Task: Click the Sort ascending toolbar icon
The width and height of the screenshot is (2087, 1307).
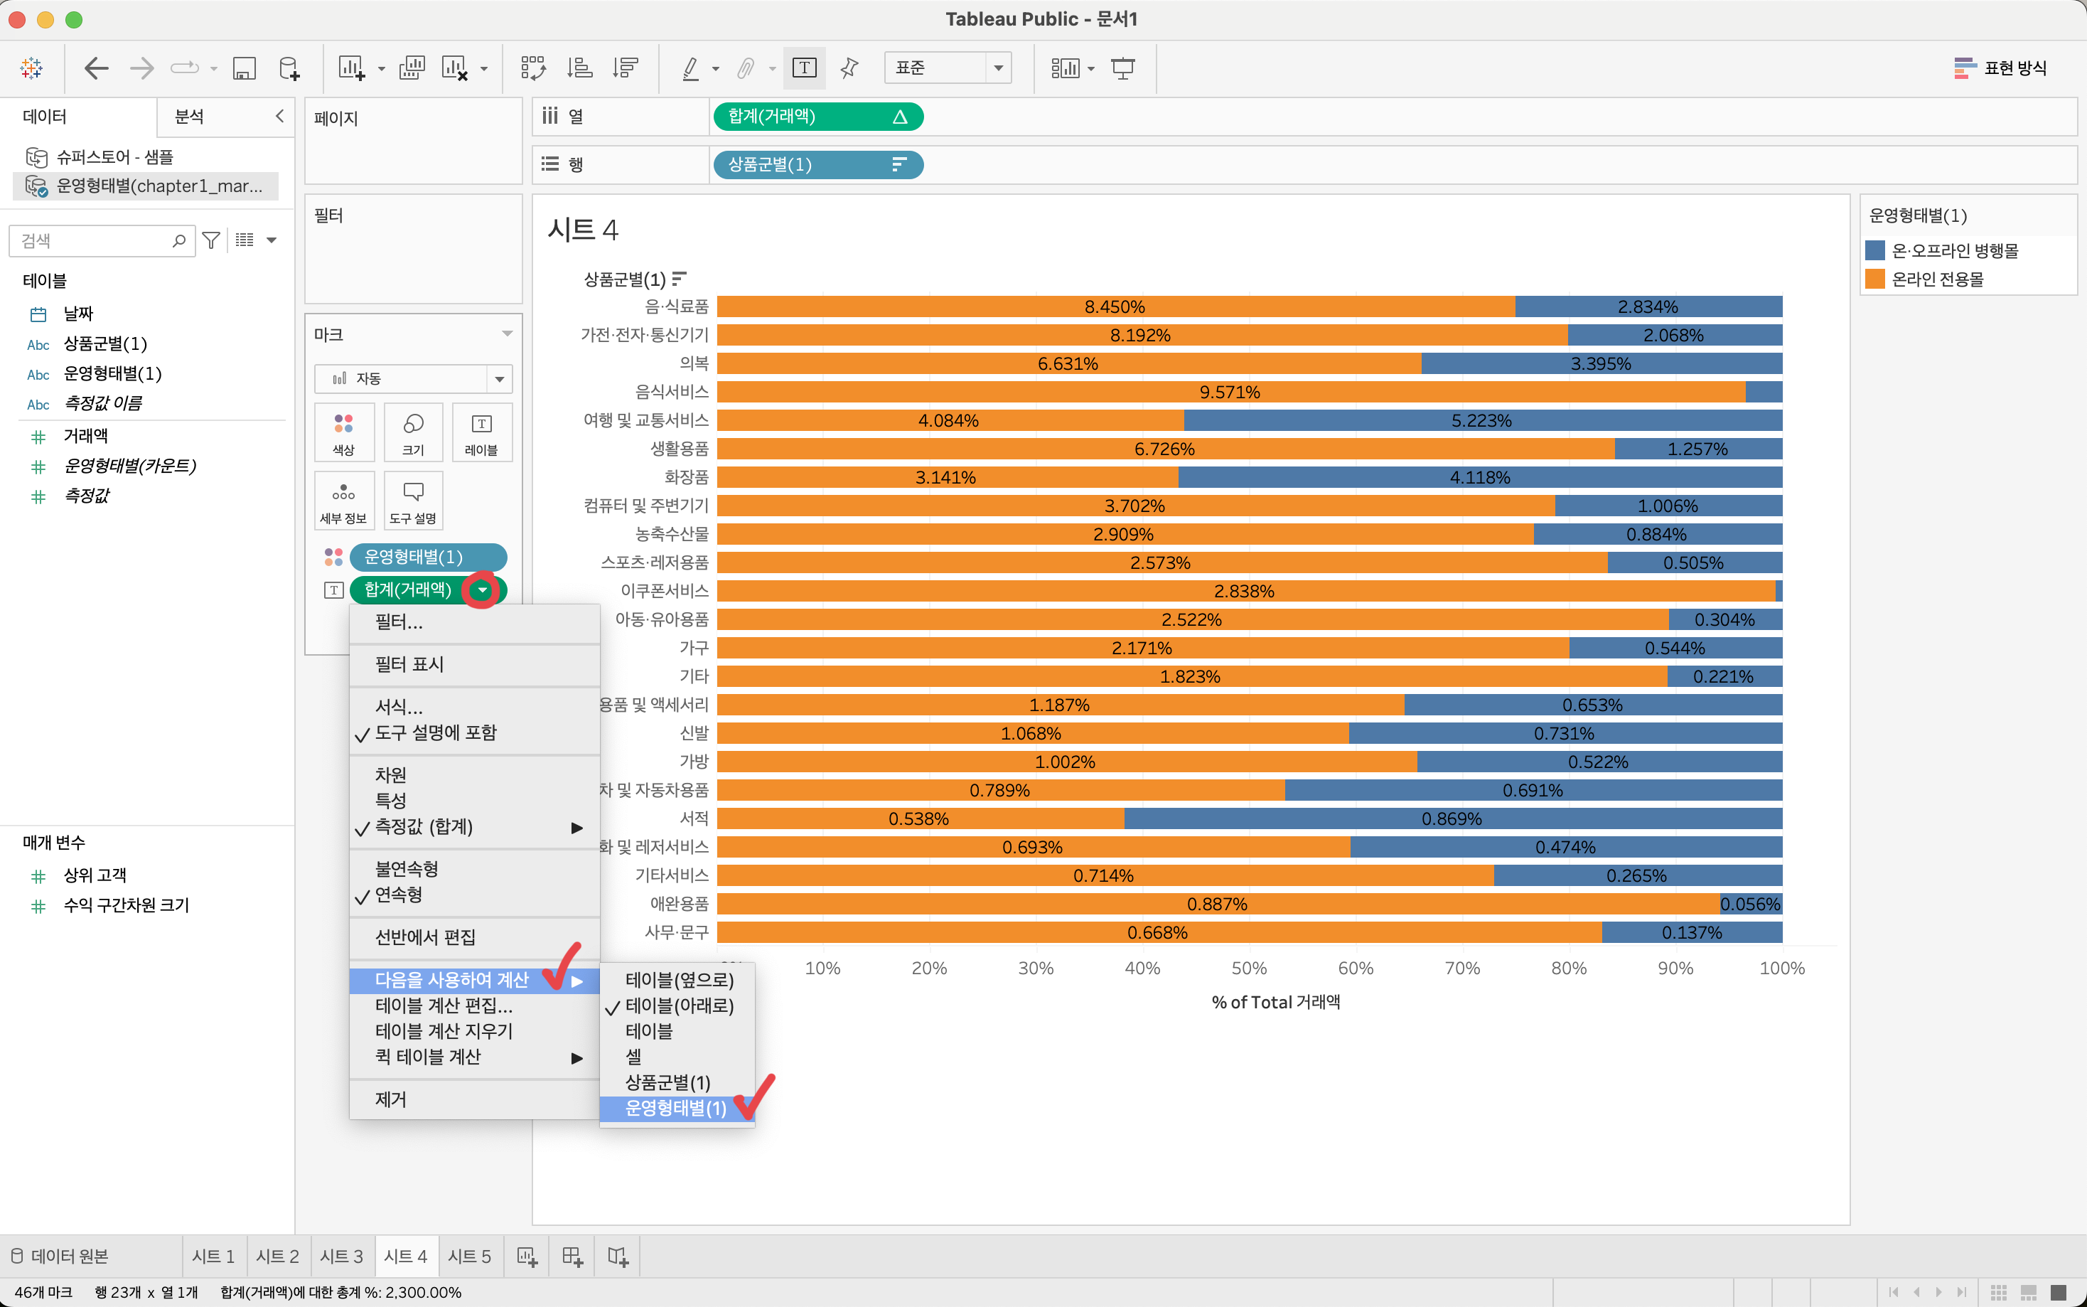Action: 579,68
